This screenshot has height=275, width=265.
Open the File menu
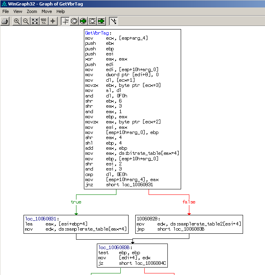[x=5, y=11]
